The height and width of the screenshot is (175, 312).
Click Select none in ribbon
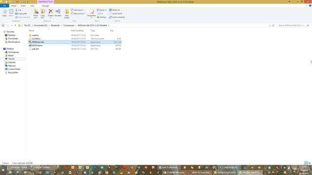116,14
